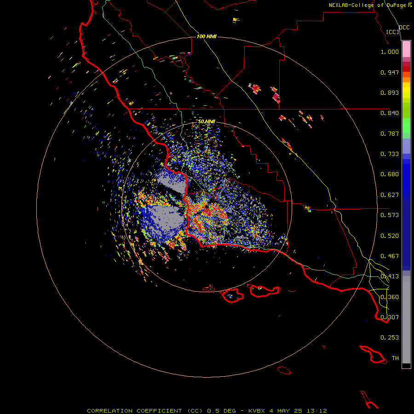414x414 pixels.
Task: Select the 0.520 scale value
Action: 390,236
